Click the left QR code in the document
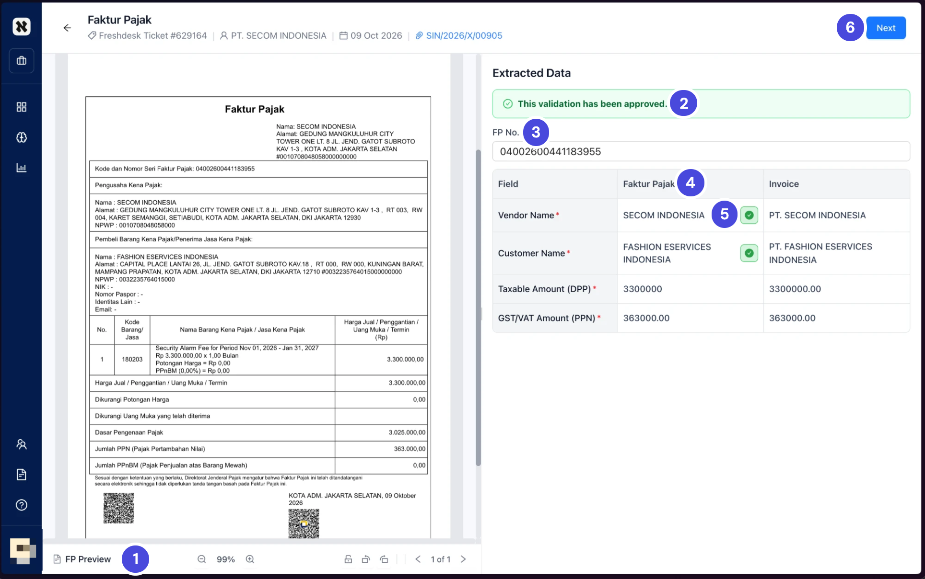Screen dimensions: 925x579 tap(118, 508)
